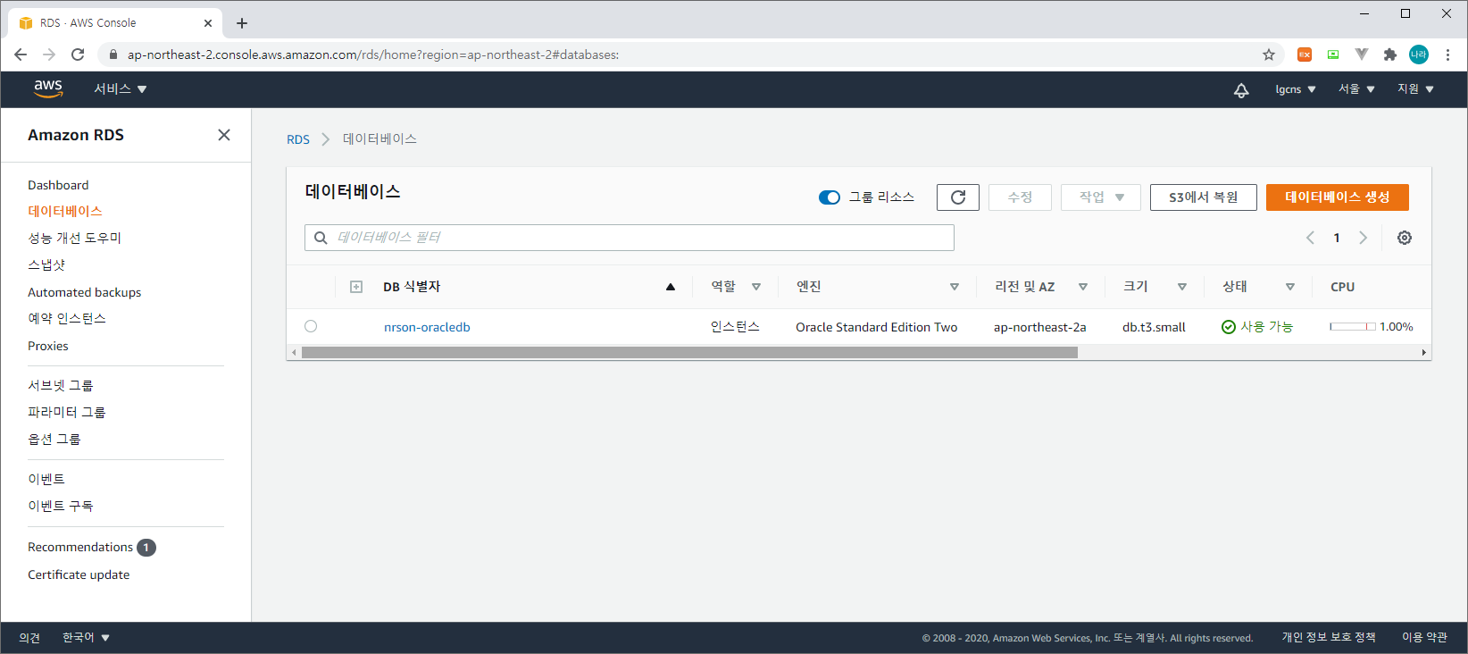Image resolution: width=1468 pixels, height=654 pixels.
Task: Open the 한국어 language dropdown
Action: click(x=86, y=638)
